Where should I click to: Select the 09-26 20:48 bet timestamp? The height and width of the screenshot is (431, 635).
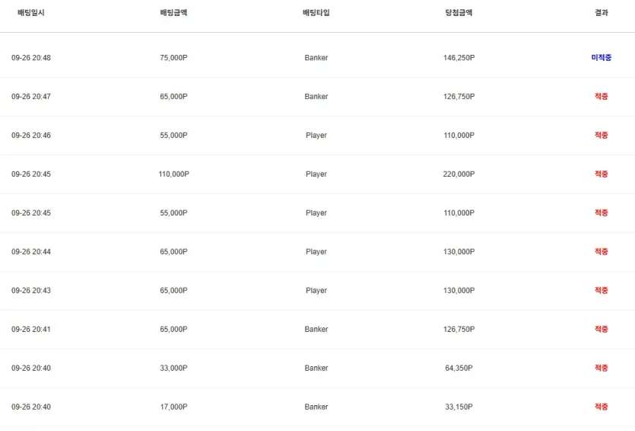(31, 58)
